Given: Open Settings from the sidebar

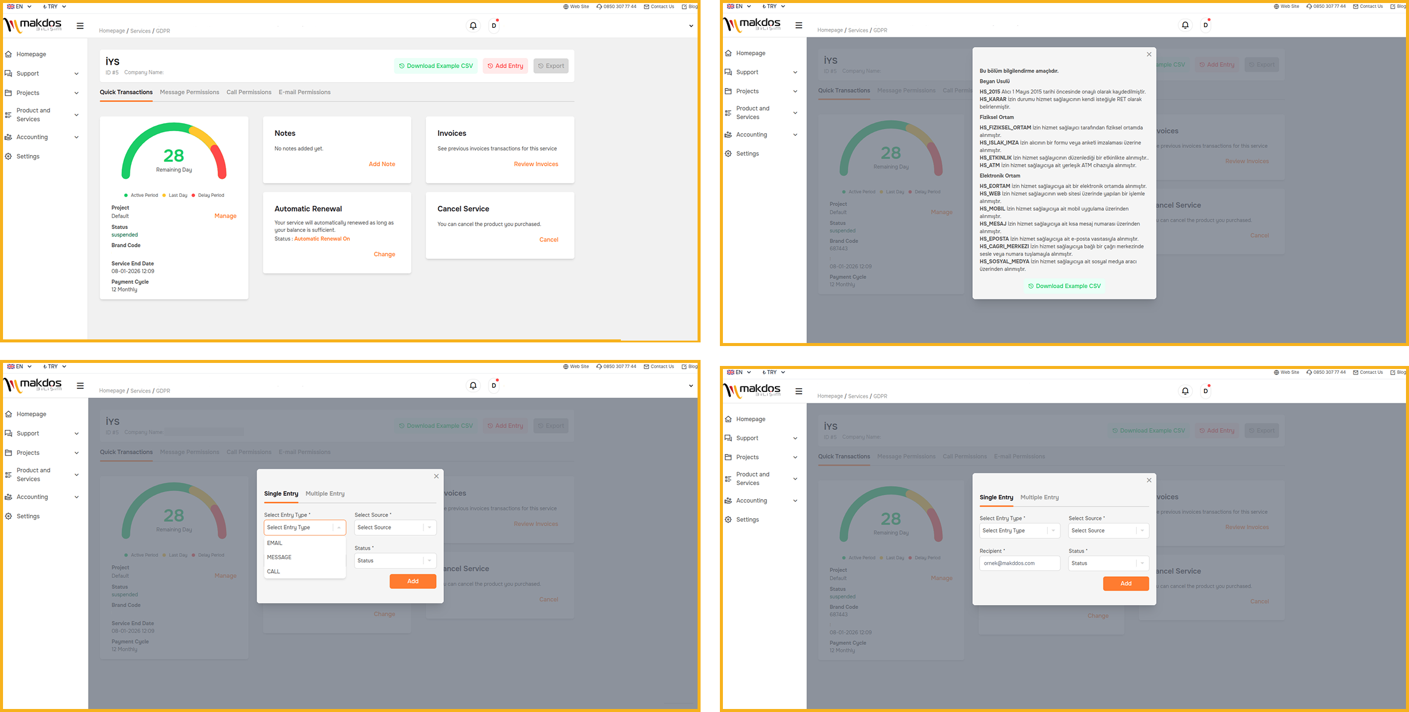Looking at the screenshot, I should [8, 156].
